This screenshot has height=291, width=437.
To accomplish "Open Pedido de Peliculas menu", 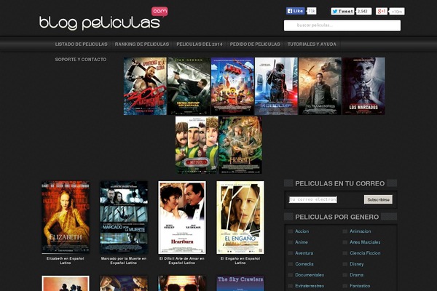I will pos(255,44).
